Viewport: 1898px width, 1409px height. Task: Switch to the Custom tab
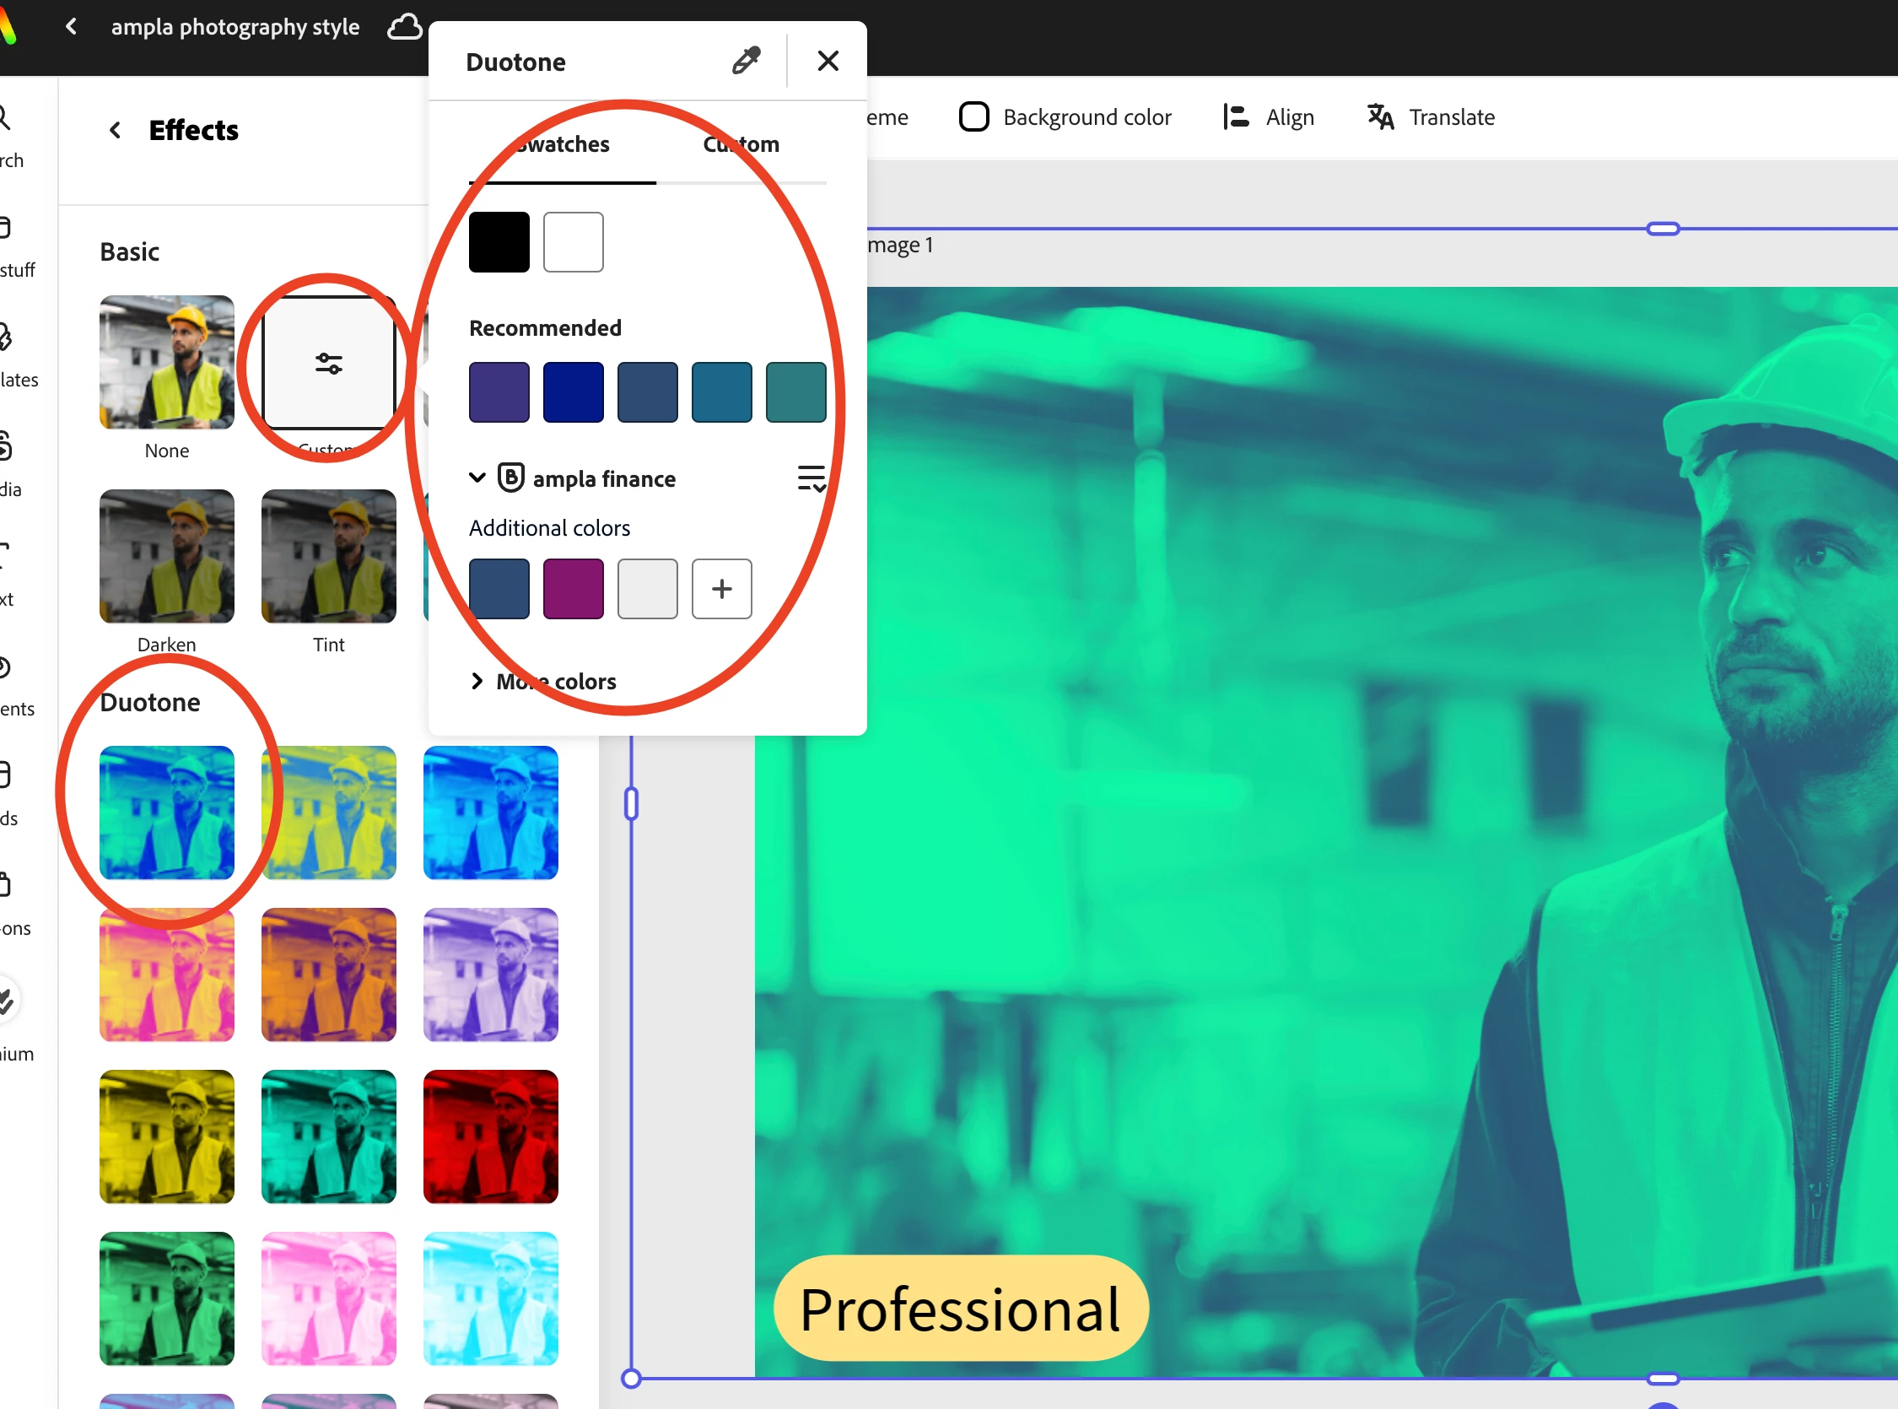pos(740,144)
